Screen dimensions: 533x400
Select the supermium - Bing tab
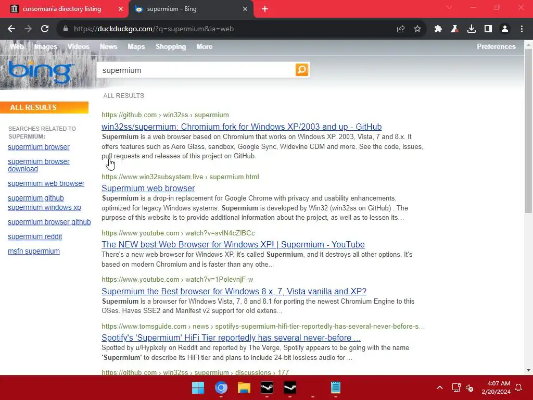coord(172,9)
